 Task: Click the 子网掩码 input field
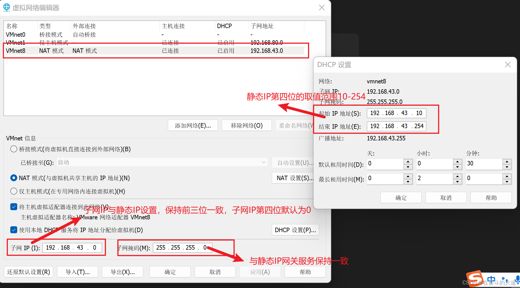(183, 247)
